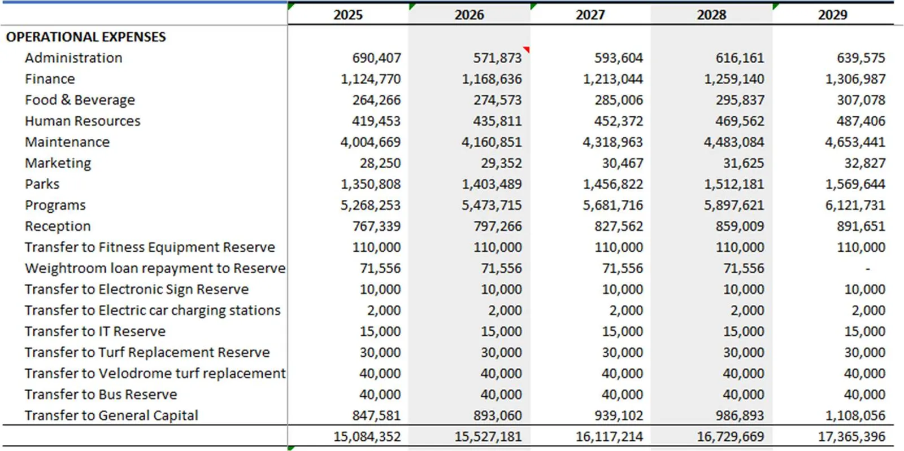Select Maintenance 2025 value 4,004,669

[371, 142]
